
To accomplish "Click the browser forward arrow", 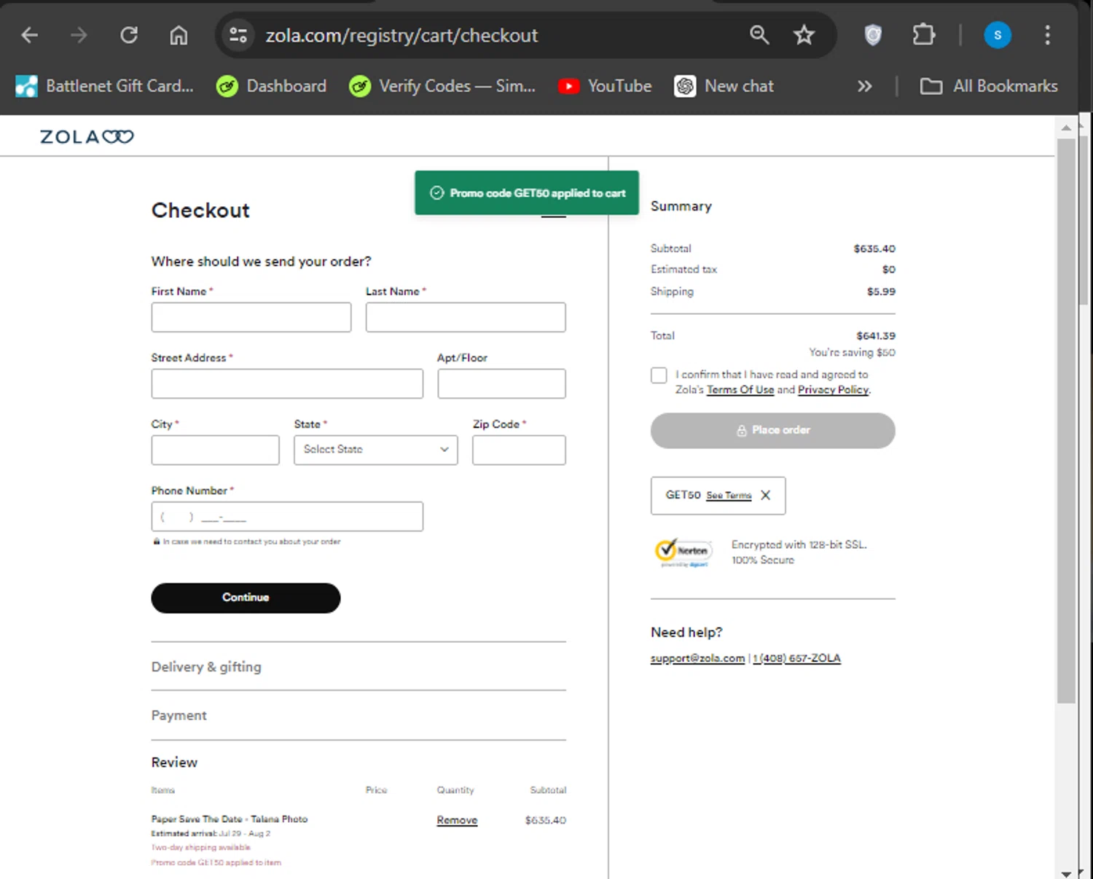I will (79, 35).
